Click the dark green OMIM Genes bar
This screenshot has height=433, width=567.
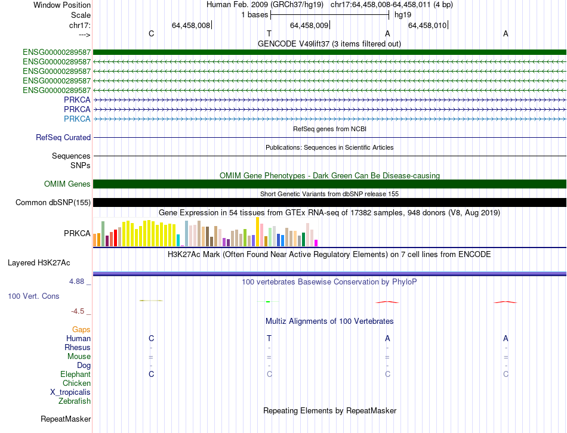(x=329, y=184)
